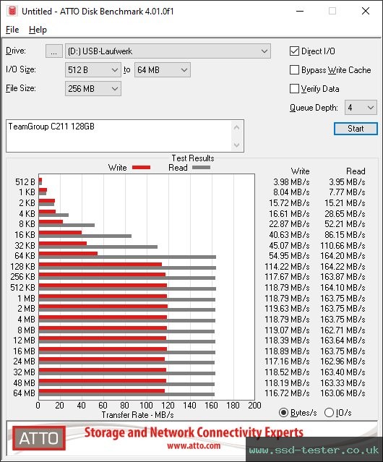This screenshot has height=462, width=383.
Task: Click the 512 B row label in chart
Action: (x=25, y=182)
